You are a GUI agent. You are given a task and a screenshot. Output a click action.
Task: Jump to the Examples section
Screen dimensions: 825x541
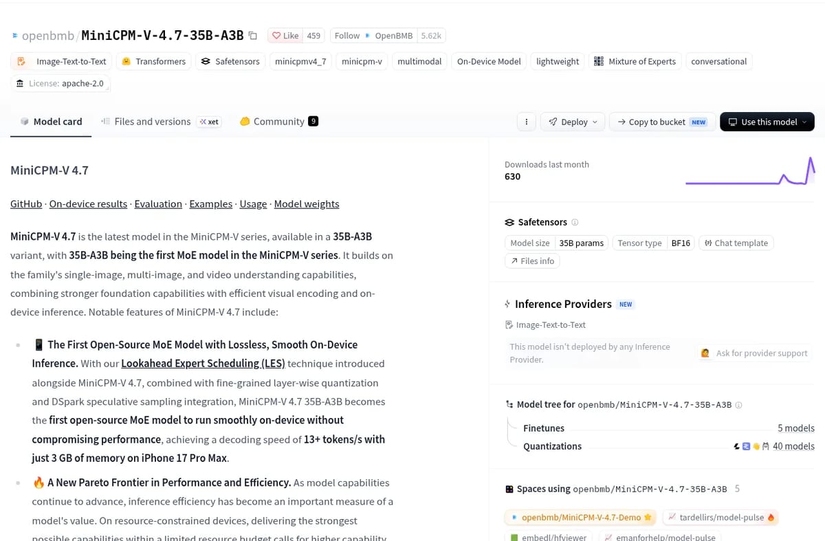pos(211,203)
